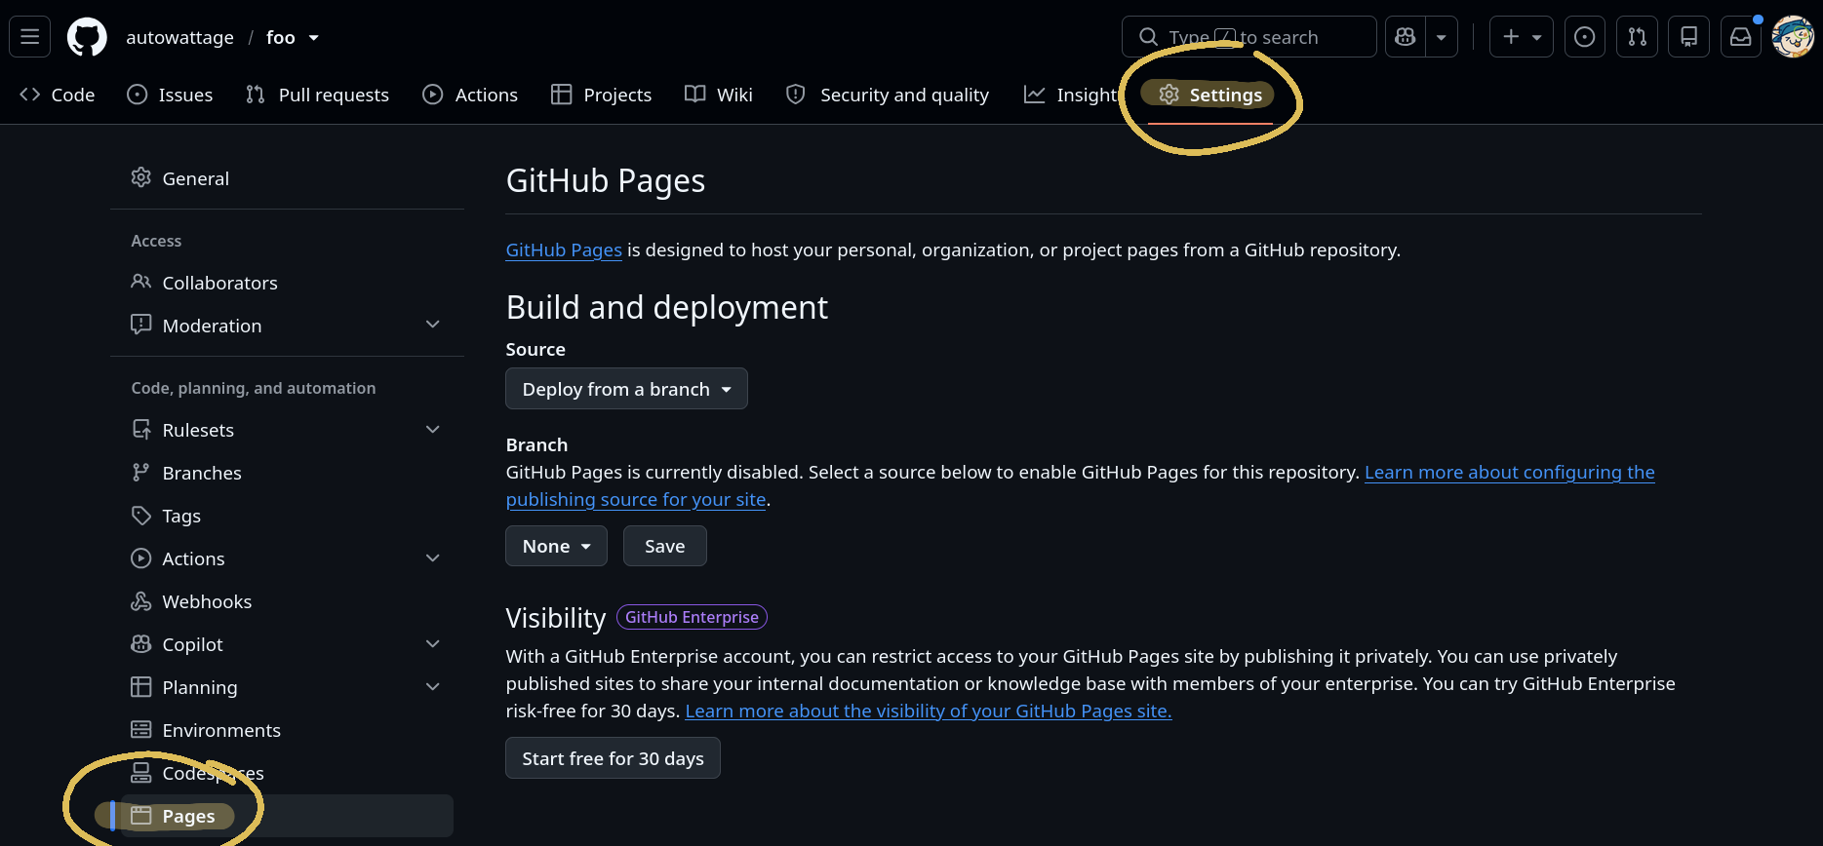The height and width of the screenshot is (846, 1823).
Task: Open General settings in sidebar
Action: point(287,178)
